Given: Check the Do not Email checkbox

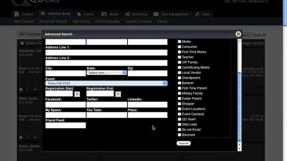Looking at the screenshot, I should click(x=179, y=130).
